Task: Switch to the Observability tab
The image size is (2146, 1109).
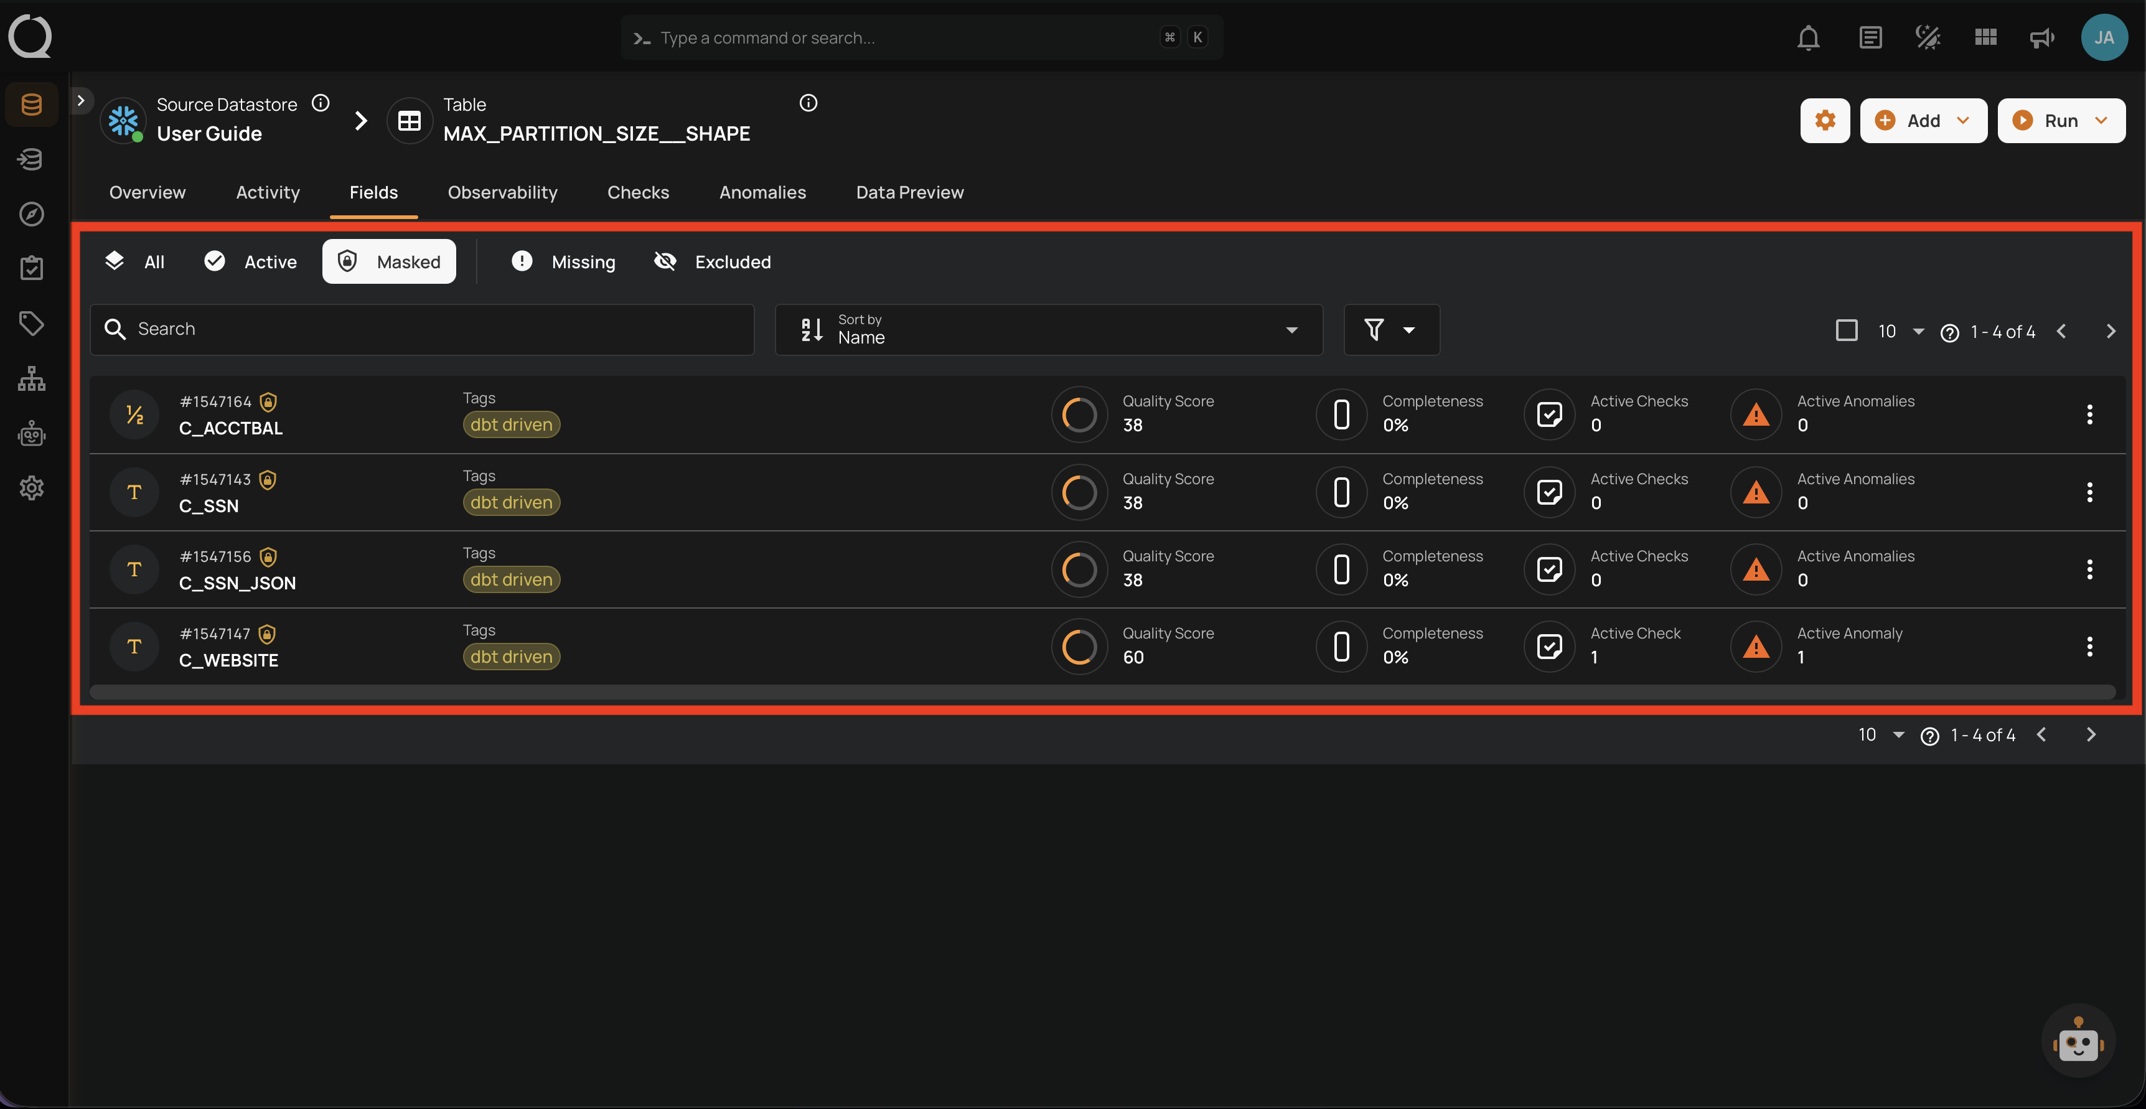Action: coord(502,192)
